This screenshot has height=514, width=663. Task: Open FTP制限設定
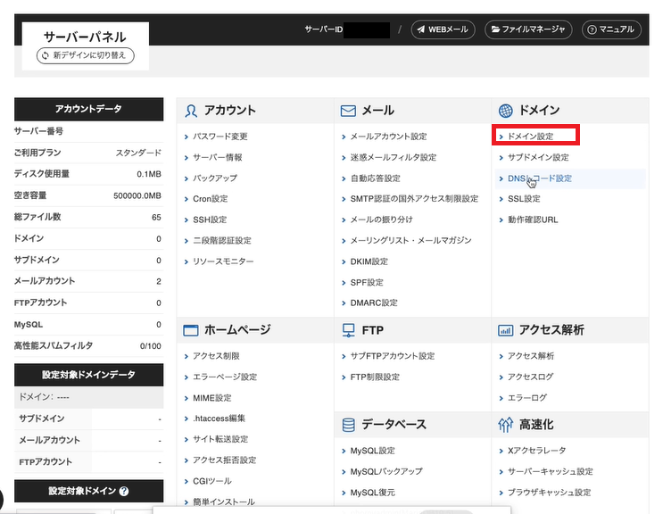point(375,377)
